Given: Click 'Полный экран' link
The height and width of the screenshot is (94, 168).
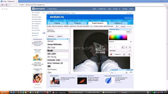Looking at the screenshot, I should click(x=129, y=18).
